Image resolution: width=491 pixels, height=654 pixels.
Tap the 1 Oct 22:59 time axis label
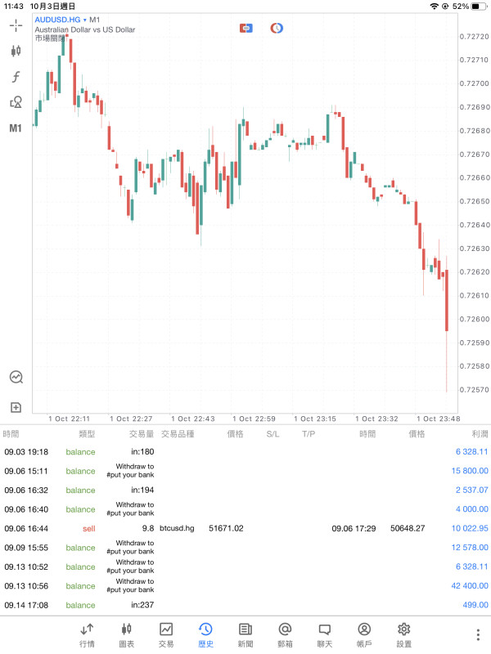(255, 419)
